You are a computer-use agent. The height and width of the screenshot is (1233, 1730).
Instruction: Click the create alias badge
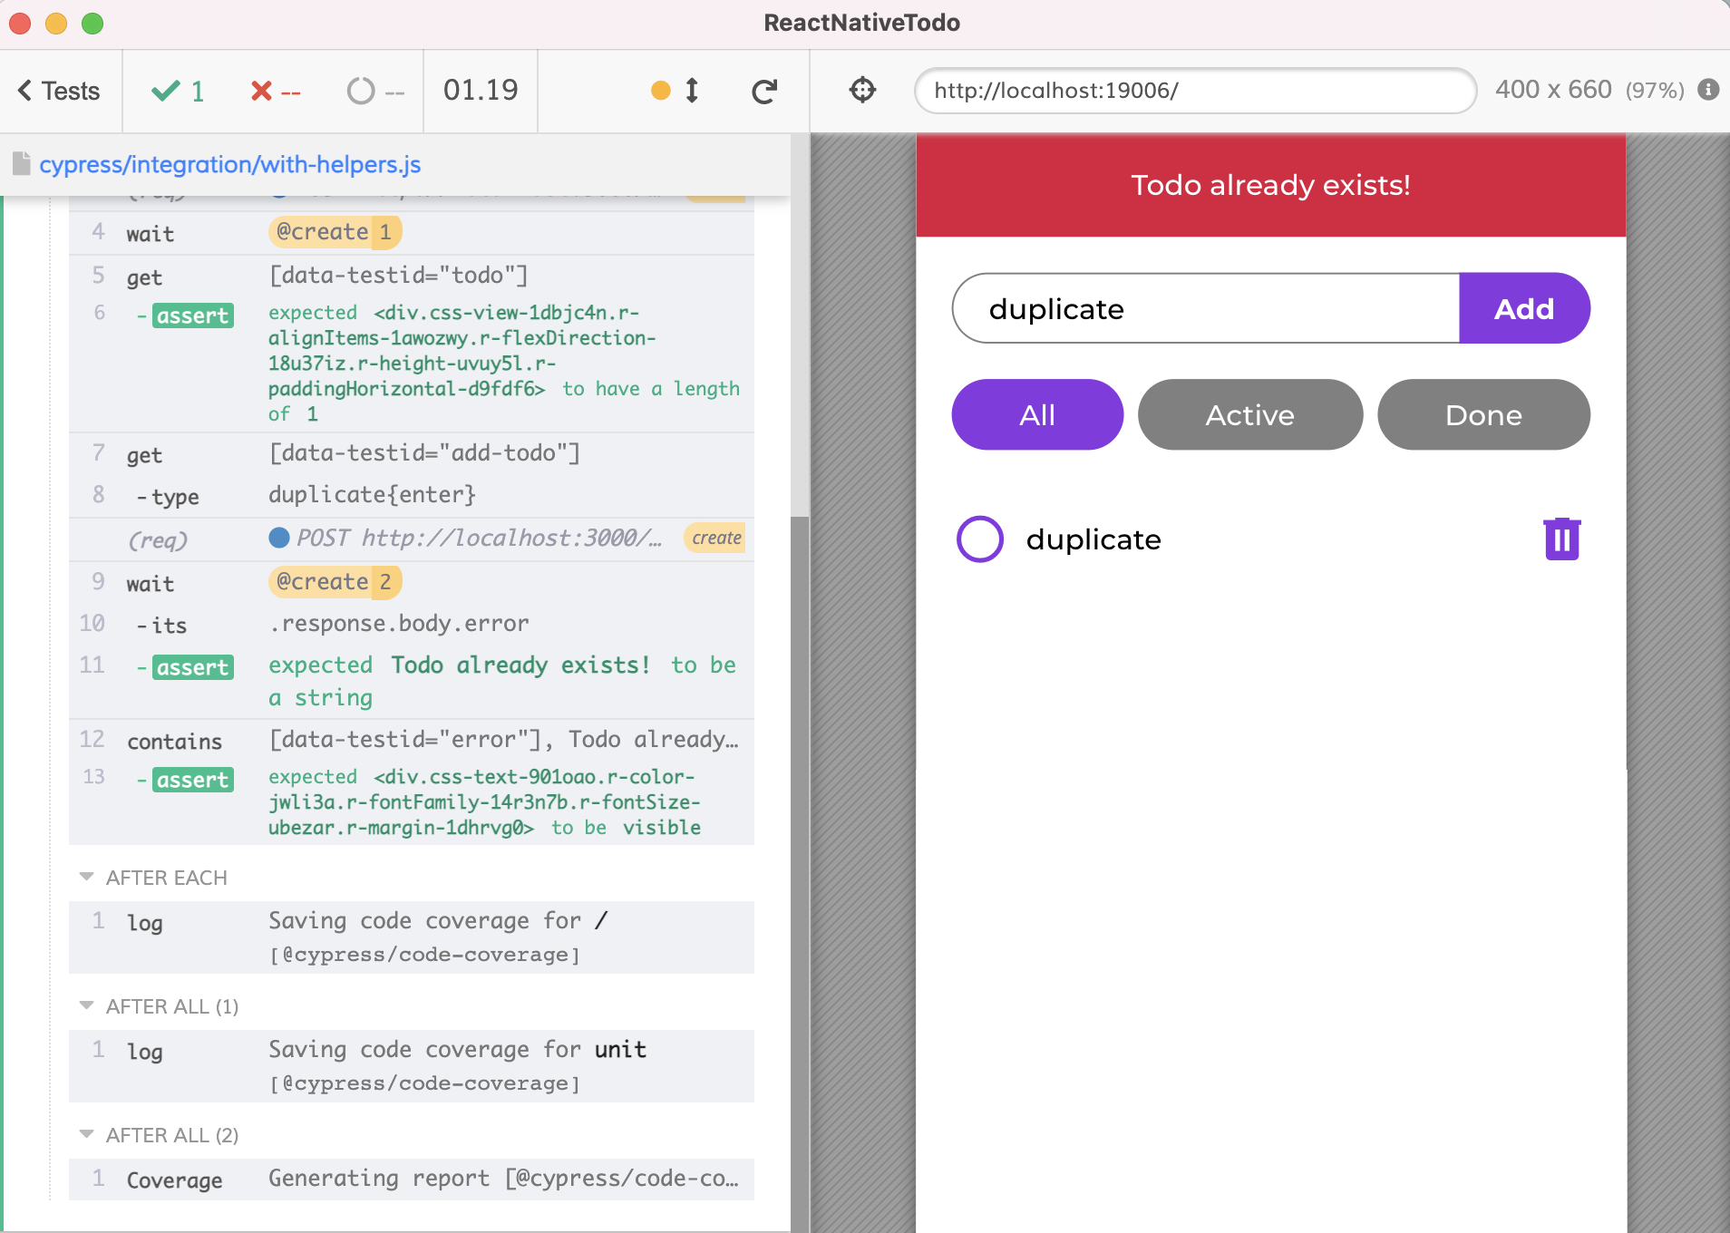[716, 538]
